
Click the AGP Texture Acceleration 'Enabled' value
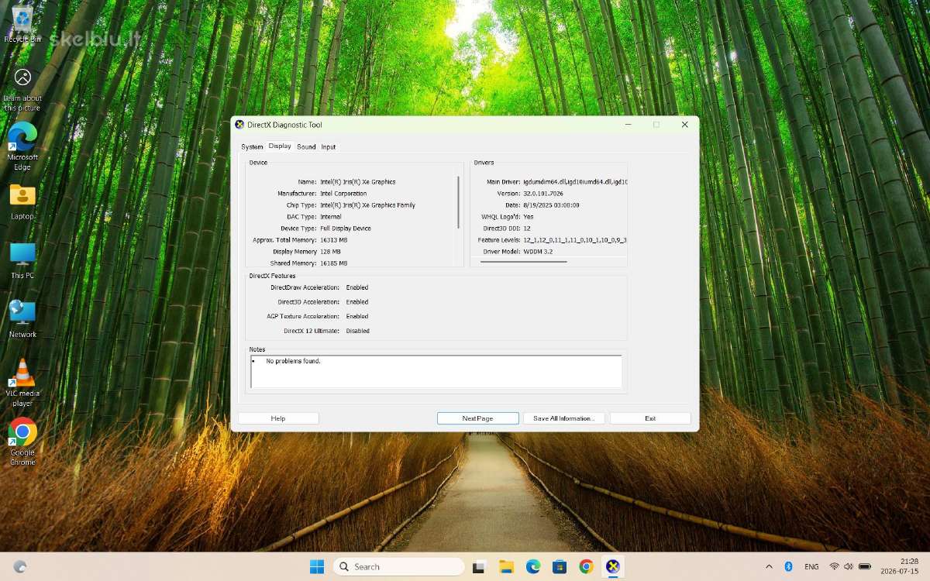click(357, 316)
